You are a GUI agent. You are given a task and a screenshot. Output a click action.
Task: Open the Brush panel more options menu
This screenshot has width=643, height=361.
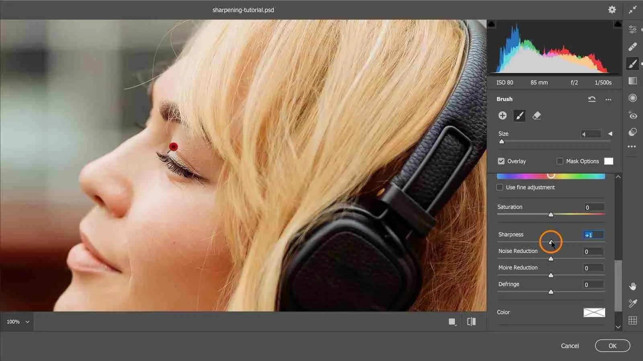[608, 99]
